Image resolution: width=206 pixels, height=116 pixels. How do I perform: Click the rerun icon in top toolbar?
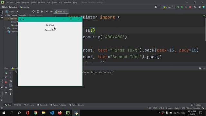point(178,7)
